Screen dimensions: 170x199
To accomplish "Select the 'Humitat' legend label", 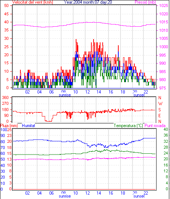I will click(28, 126).
